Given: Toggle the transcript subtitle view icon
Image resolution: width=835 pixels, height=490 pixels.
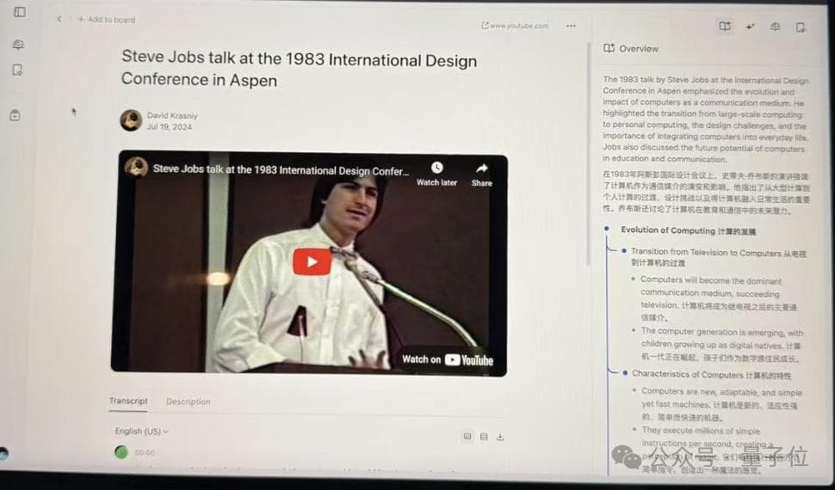Looking at the screenshot, I should tap(467, 437).
